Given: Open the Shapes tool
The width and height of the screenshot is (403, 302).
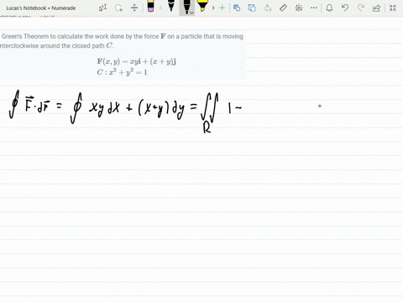Looking at the screenshot, I should tap(237, 8).
